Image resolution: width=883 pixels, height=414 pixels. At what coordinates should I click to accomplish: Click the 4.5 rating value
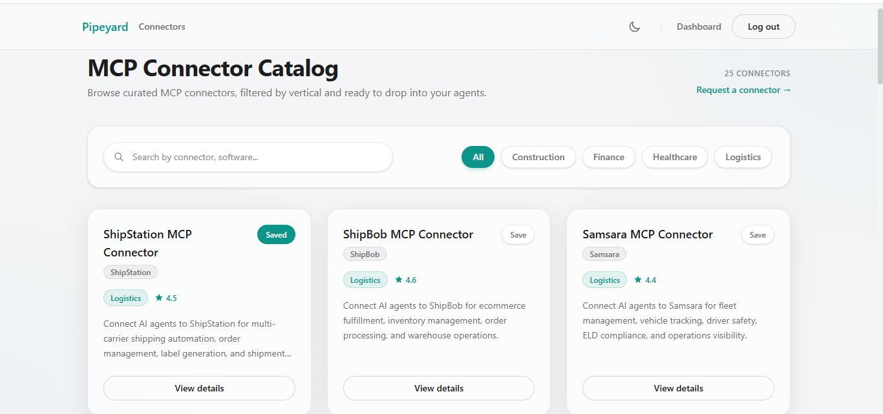click(171, 298)
